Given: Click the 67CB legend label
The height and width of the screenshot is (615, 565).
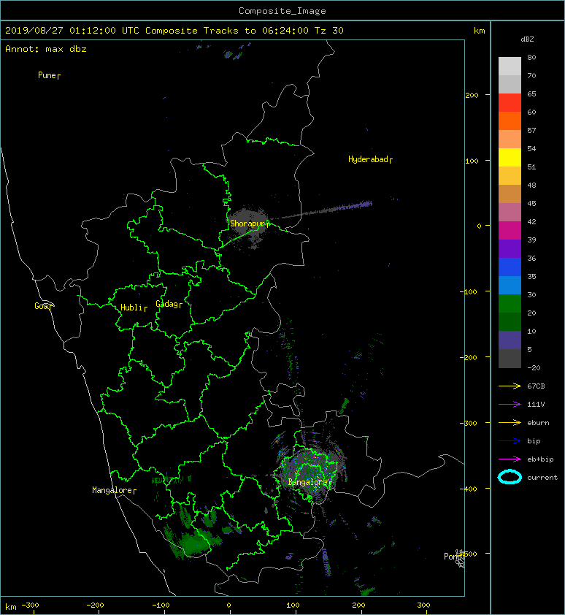Looking at the screenshot, I should 536,386.
